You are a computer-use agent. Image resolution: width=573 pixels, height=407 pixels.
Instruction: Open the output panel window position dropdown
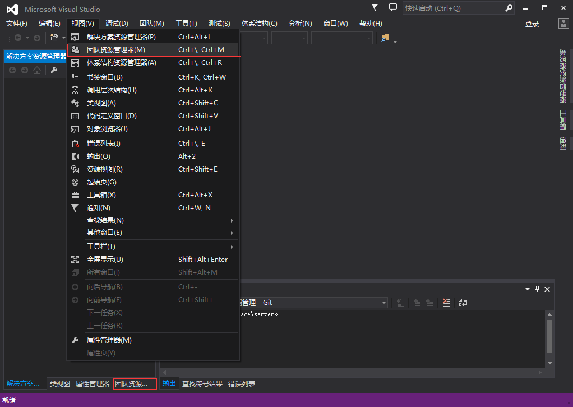coord(528,289)
